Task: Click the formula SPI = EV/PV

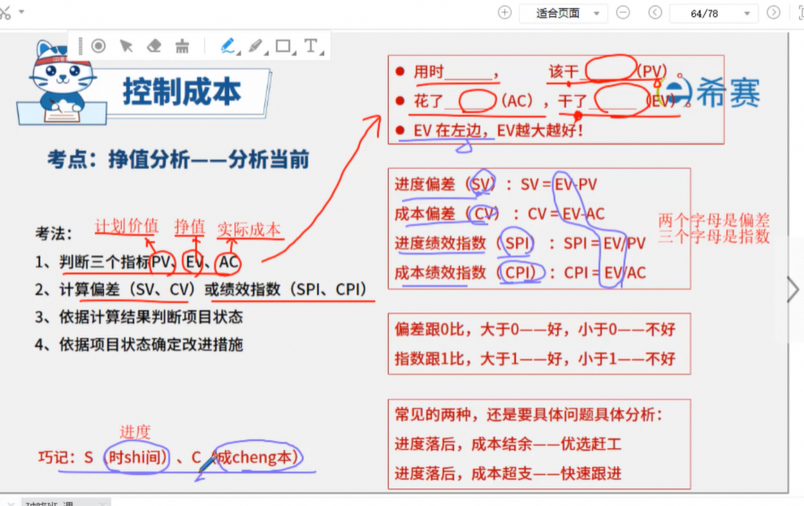Action: pyautogui.click(x=604, y=243)
